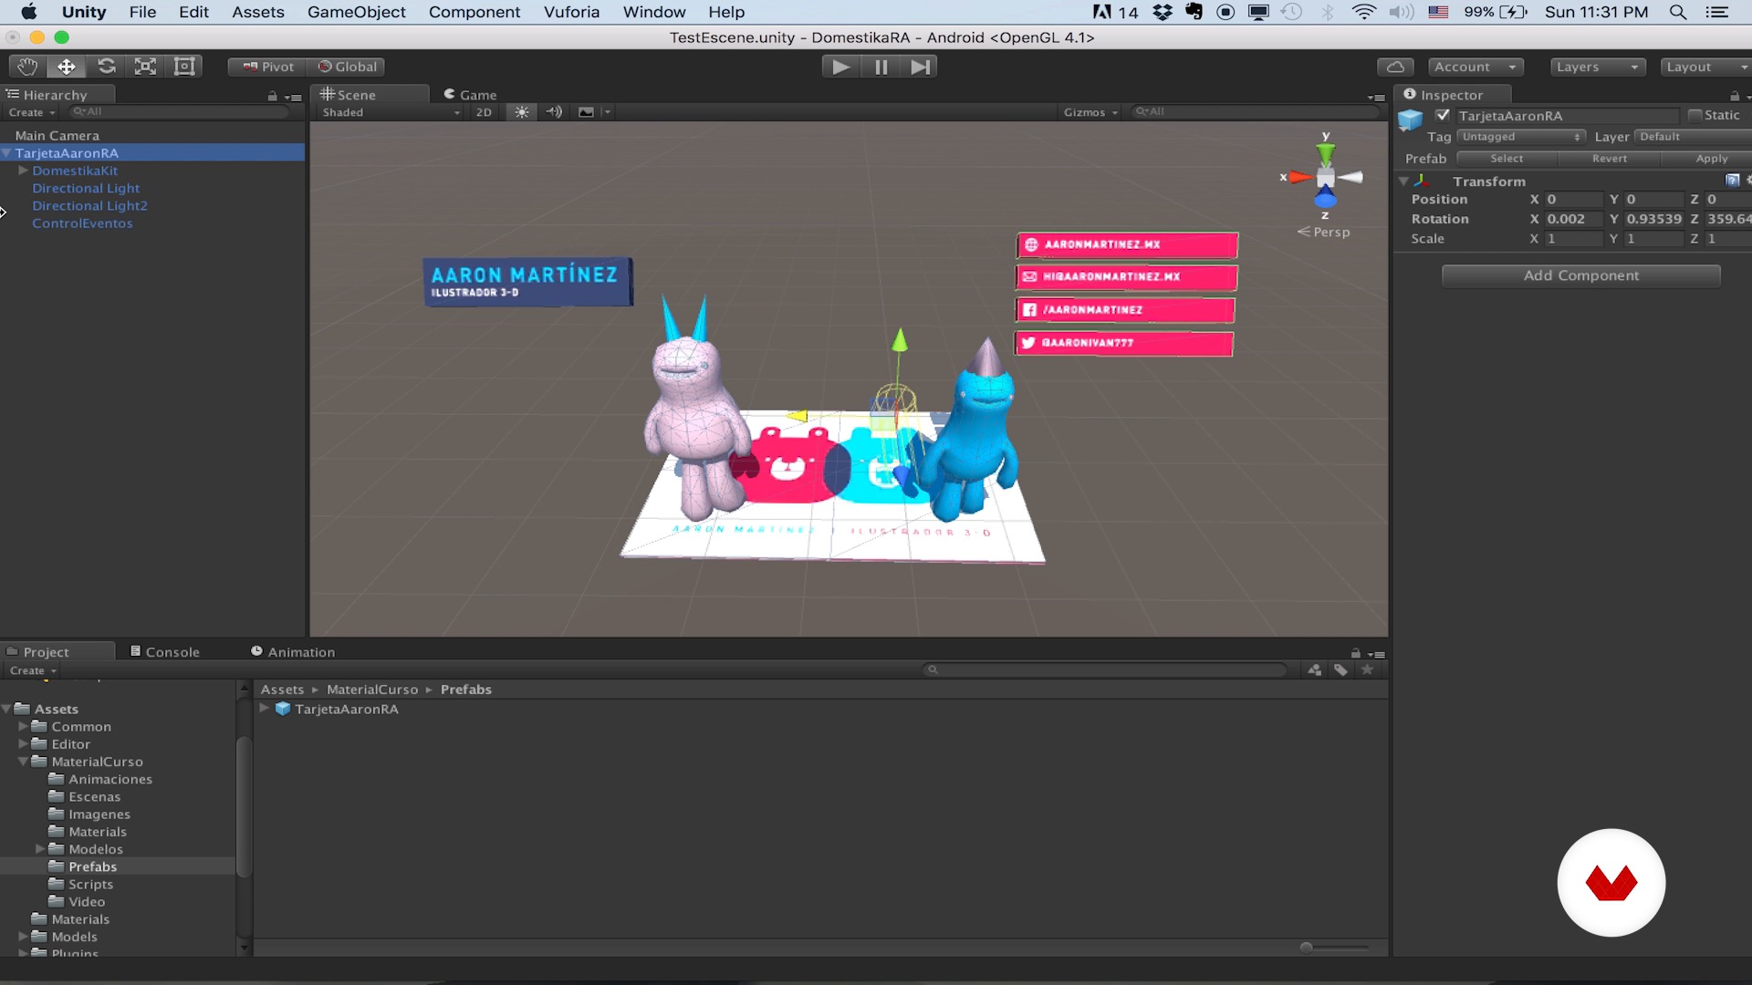Select the Rect transform tool
This screenshot has width=1752, height=985.
tap(184, 67)
